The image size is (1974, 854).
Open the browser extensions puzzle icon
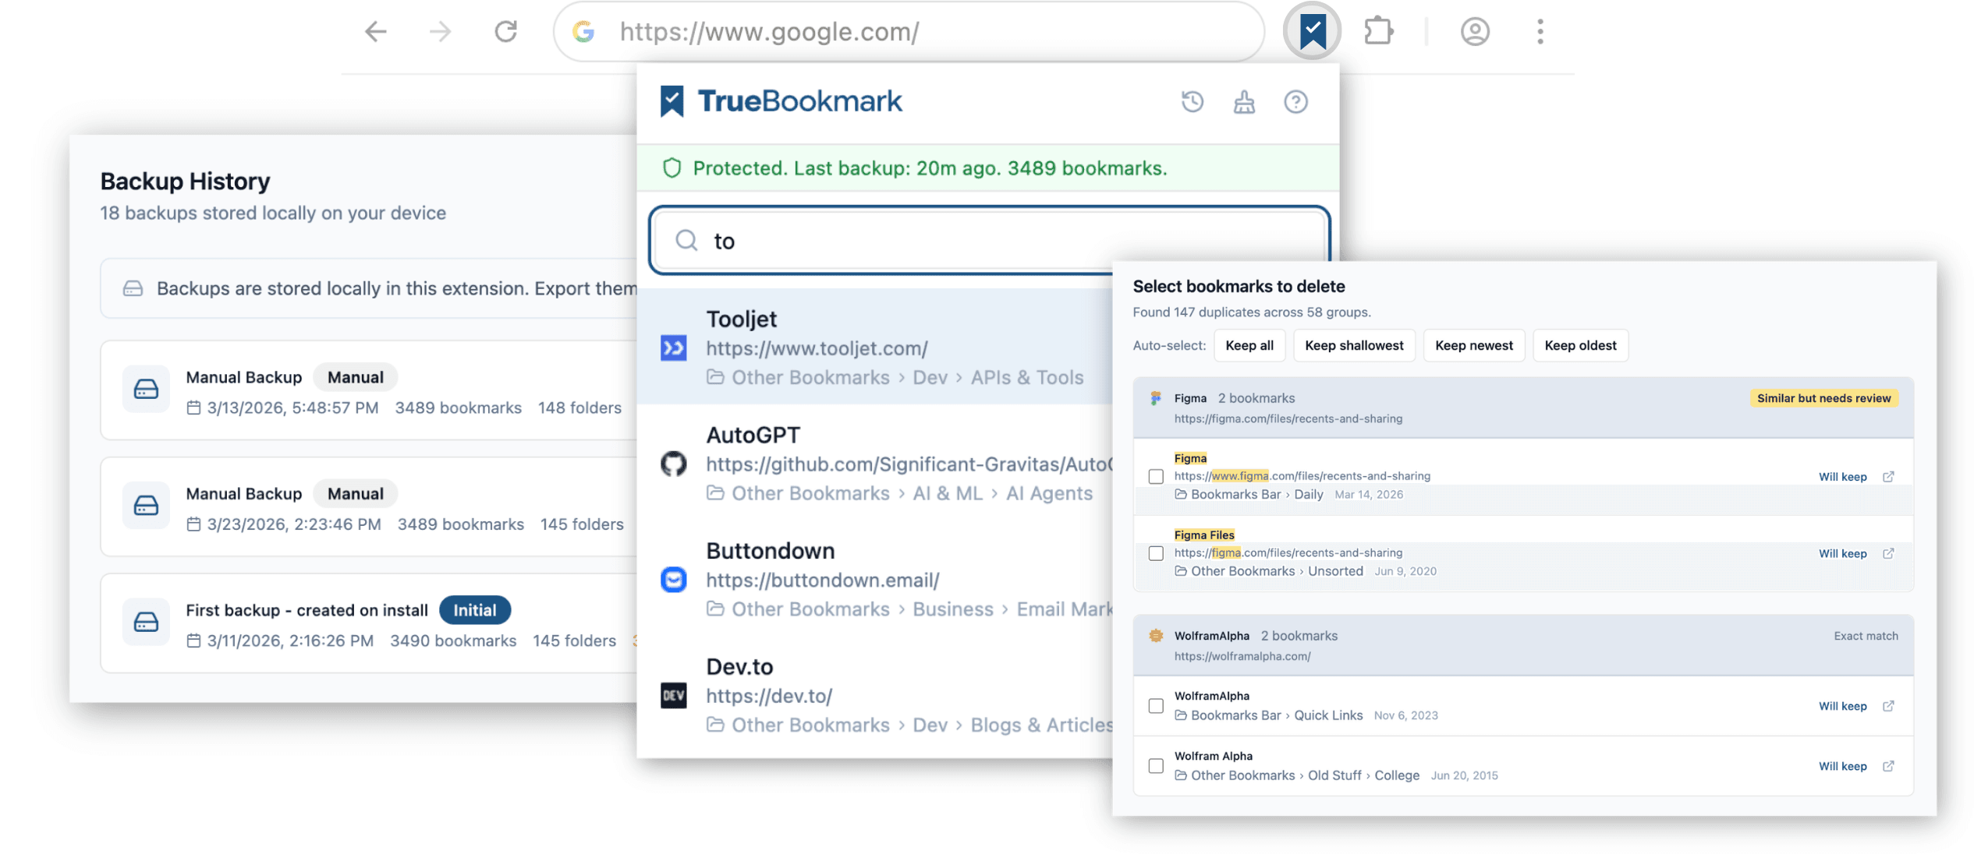[1378, 32]
